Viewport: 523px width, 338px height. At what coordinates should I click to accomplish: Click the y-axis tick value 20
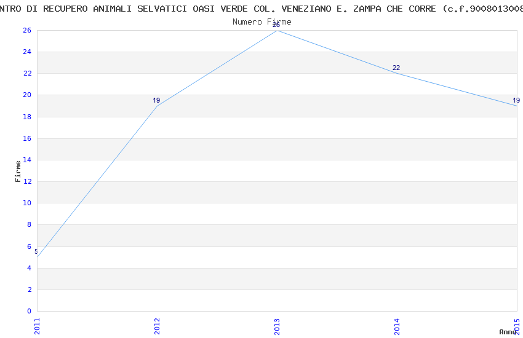(x=27, y=95)
